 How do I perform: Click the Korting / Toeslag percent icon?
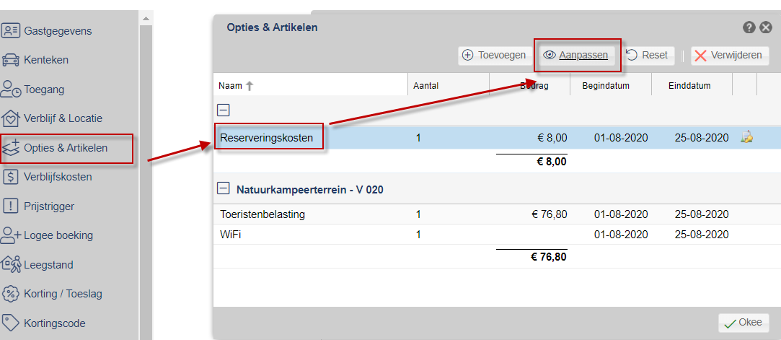[11, 294]
